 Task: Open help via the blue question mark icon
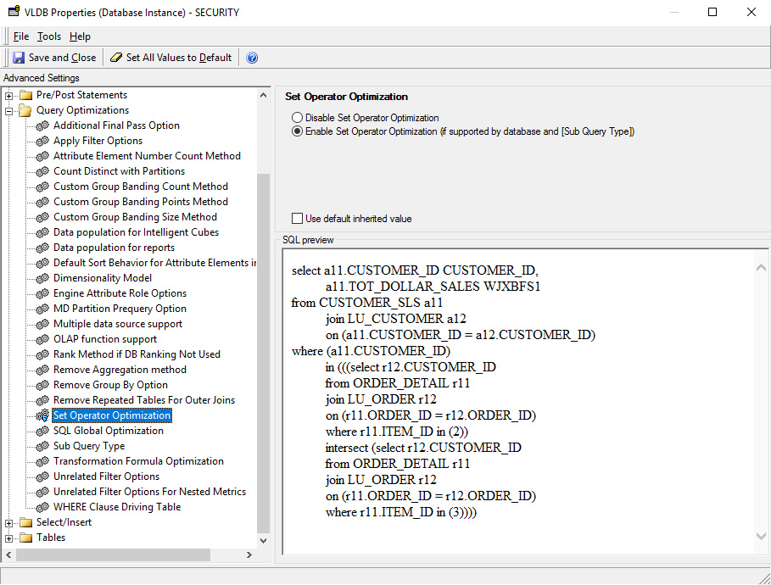[x=251, y=57]
